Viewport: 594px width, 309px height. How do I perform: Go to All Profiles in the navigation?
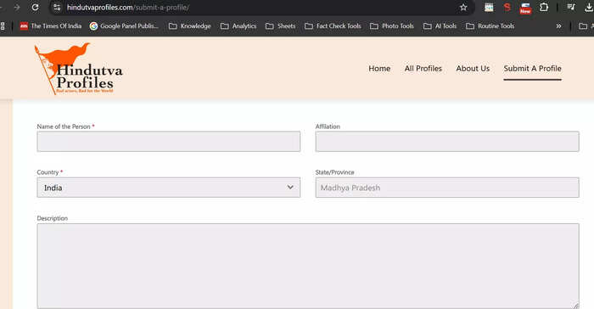423,69
